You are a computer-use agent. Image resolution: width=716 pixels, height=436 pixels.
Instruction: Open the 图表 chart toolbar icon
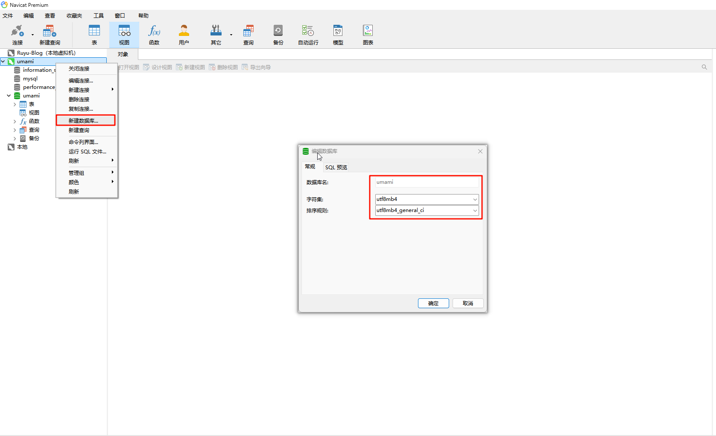pyautogui.click(x=368, y=35)
